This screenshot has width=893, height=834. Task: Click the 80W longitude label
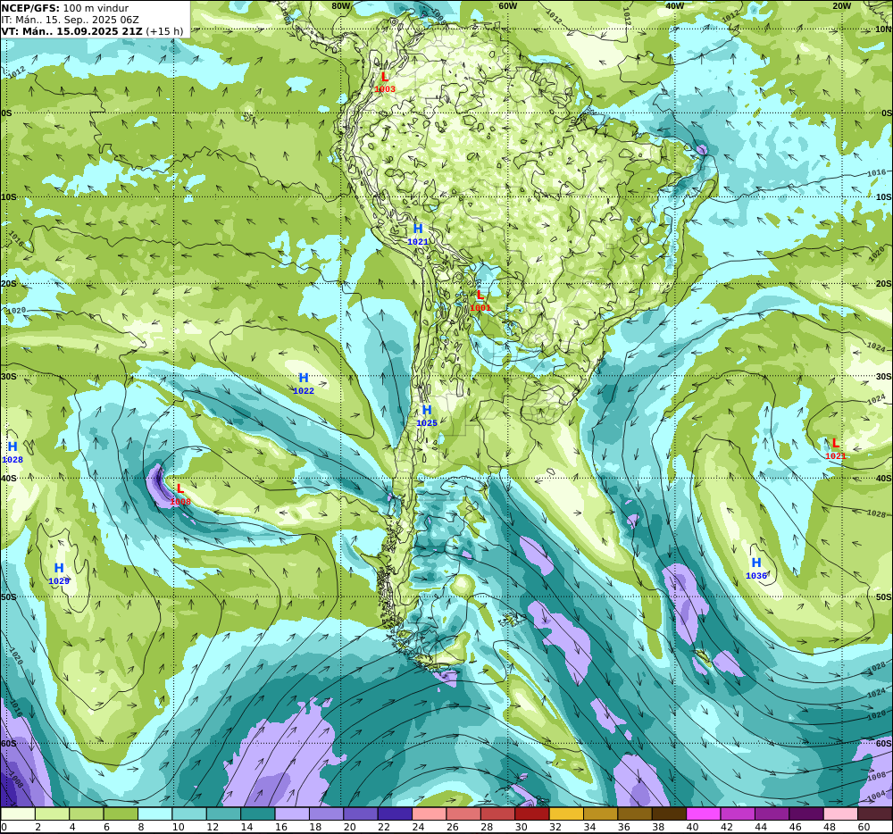[340, 5]
